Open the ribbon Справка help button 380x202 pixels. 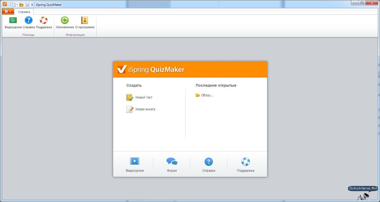(x=29, y=23)
